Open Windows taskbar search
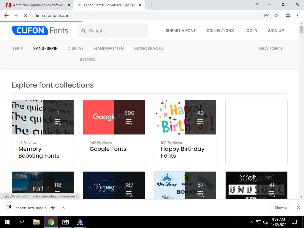 [21, 222]
